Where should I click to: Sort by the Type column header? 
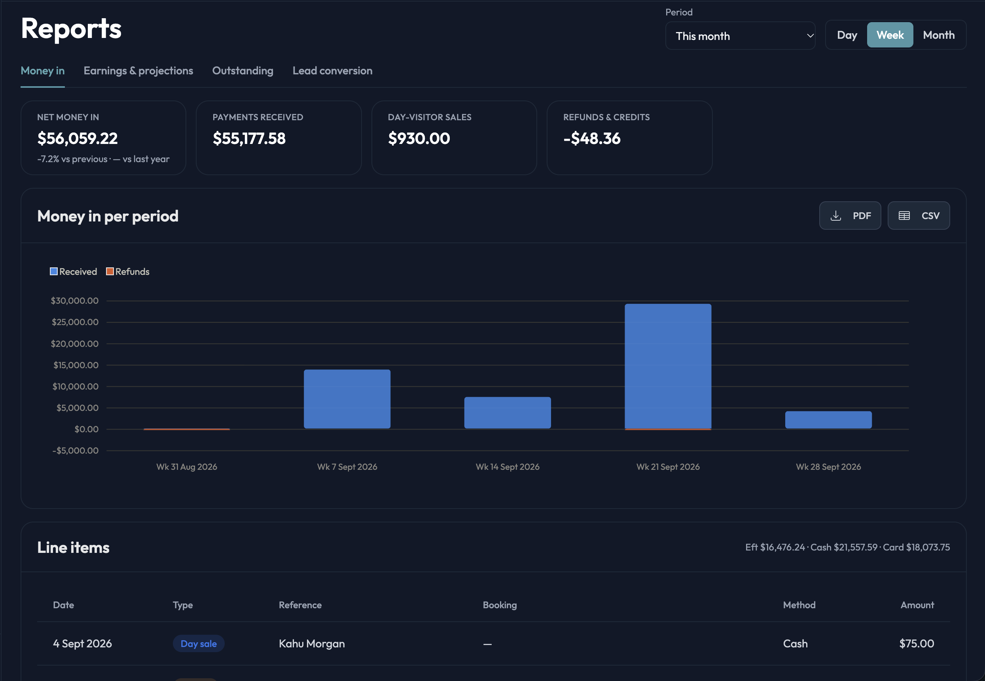(x=183, y=605)
